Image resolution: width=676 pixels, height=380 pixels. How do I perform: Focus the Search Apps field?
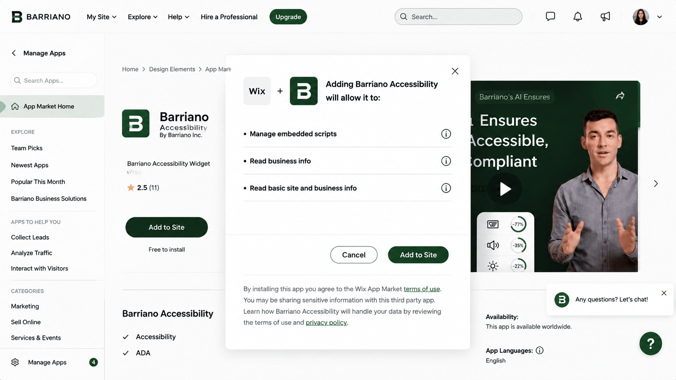[54, 80]
